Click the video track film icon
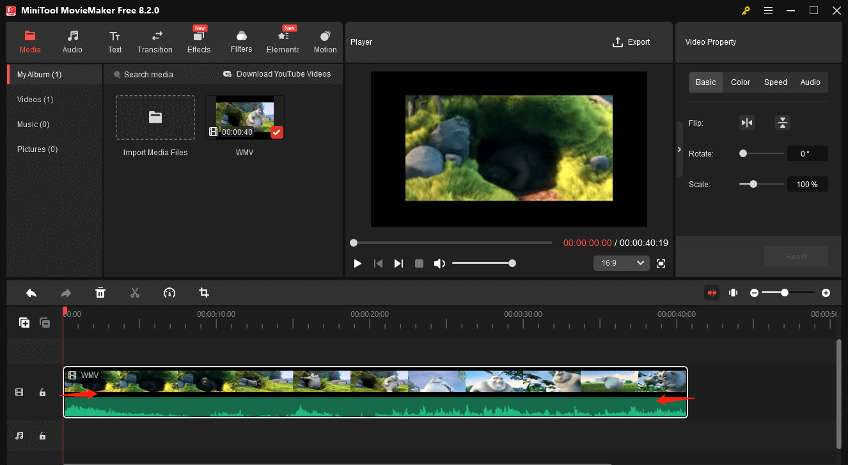This screenshot has width=848, height=465. point(19,392)
